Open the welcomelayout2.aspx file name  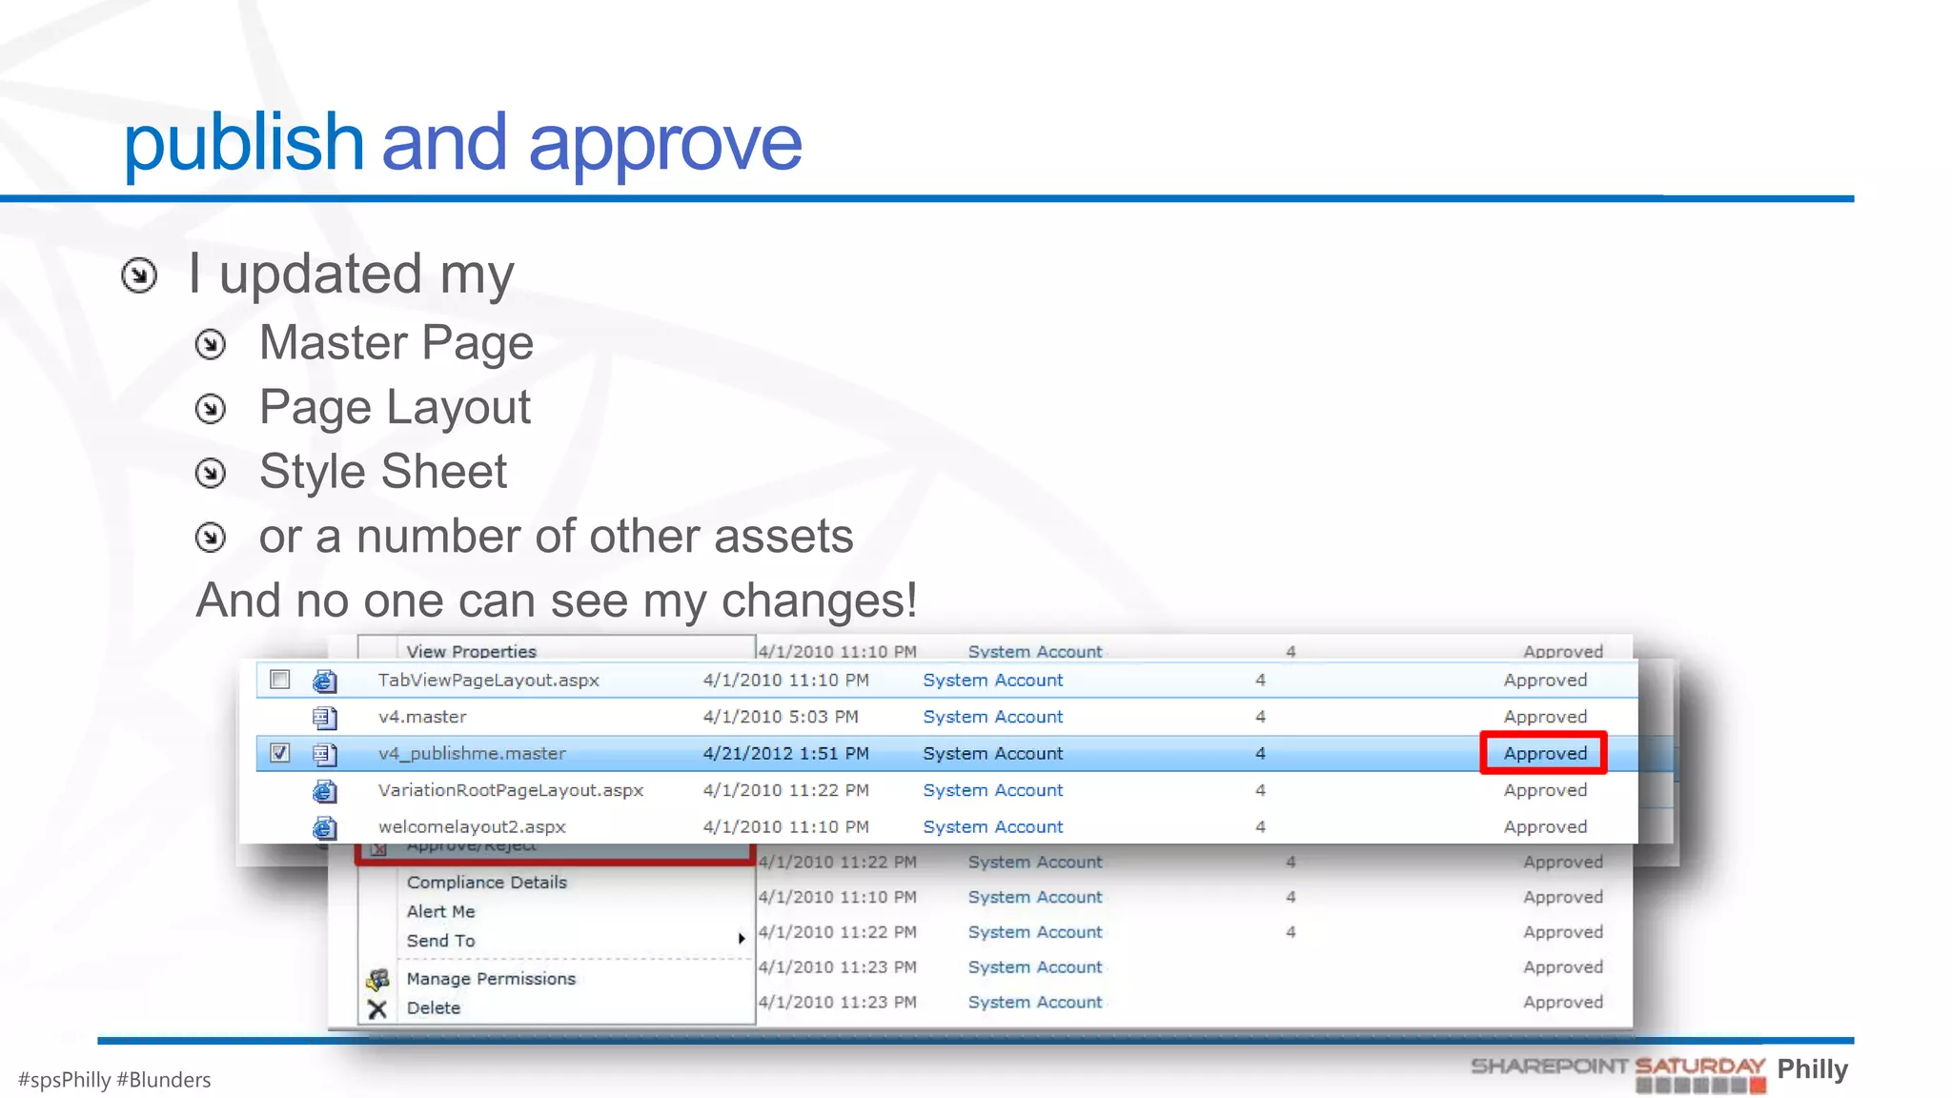[472, 827]
